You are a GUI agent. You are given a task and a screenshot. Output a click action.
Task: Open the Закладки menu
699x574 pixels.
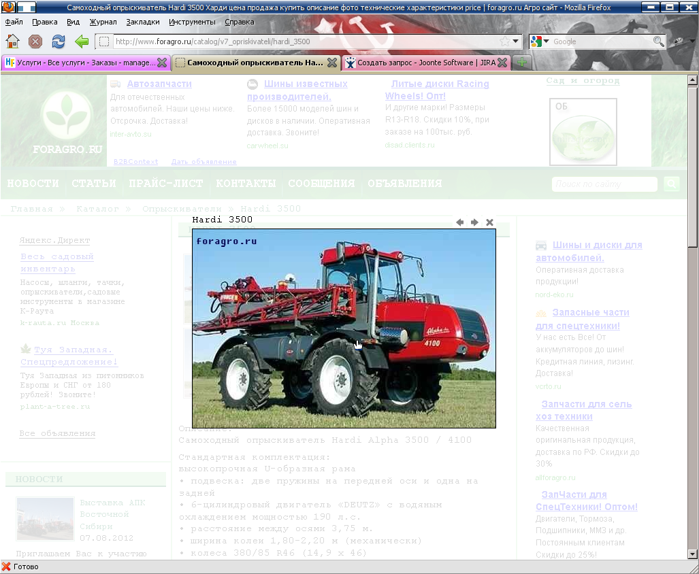[x=143, y=22]
